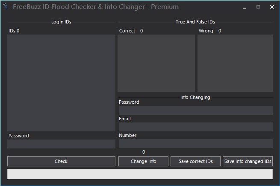Click the progress bar at the bottom
Image resolution: width=280 pixels, height=186 pixels.
(140, 174)
